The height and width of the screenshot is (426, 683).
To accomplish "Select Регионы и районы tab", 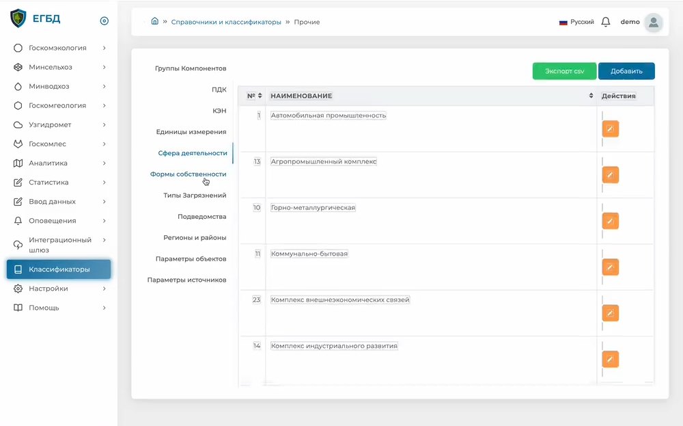I will [x=195, y=238].
